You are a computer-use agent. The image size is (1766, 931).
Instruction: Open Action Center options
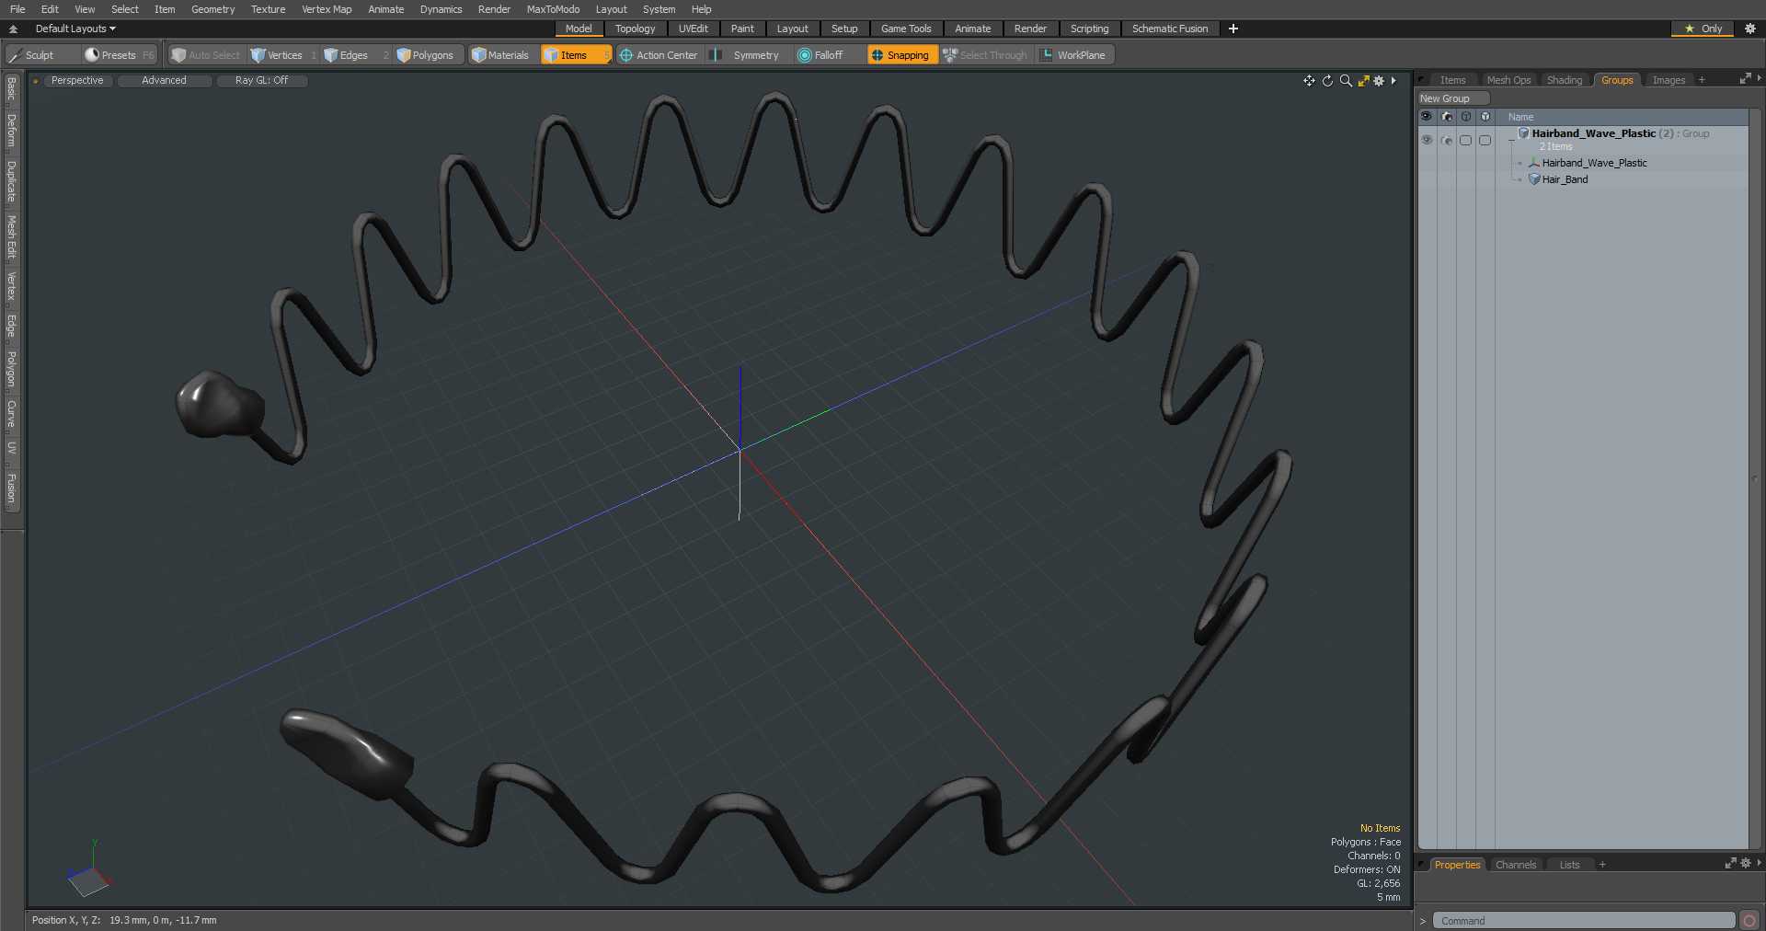[x=659, y=55]
